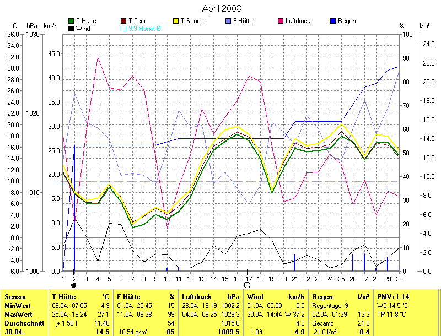Toggle the cyan Monat-Ø legend checkbox
This screenshot has height=336, width=441.
pyautogui.click(x=123, y=29)
